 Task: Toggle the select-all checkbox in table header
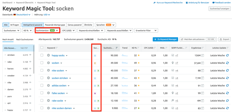pyautogui.click(x=42, y=48)
